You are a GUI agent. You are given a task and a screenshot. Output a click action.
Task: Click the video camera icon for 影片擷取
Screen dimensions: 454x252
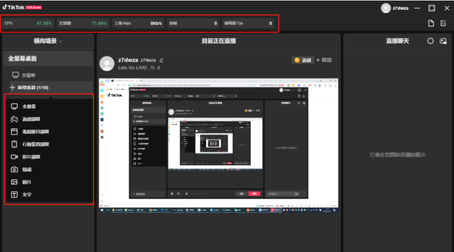click(x=14, y=157)
